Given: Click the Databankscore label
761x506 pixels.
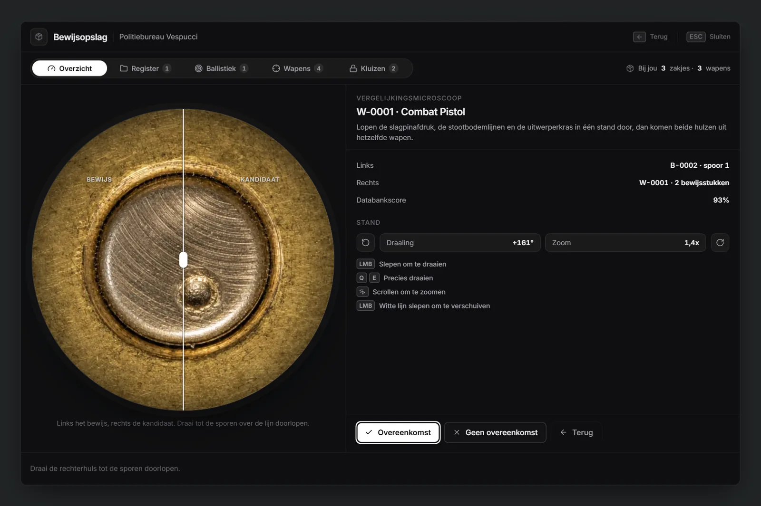Looking at the screenshot, I should pos(381,200).
